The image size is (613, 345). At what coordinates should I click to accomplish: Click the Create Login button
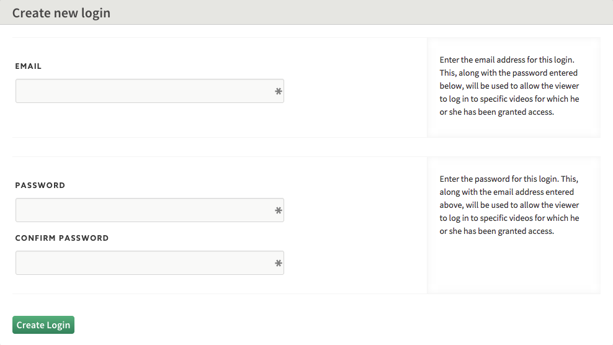pos(43,325)
